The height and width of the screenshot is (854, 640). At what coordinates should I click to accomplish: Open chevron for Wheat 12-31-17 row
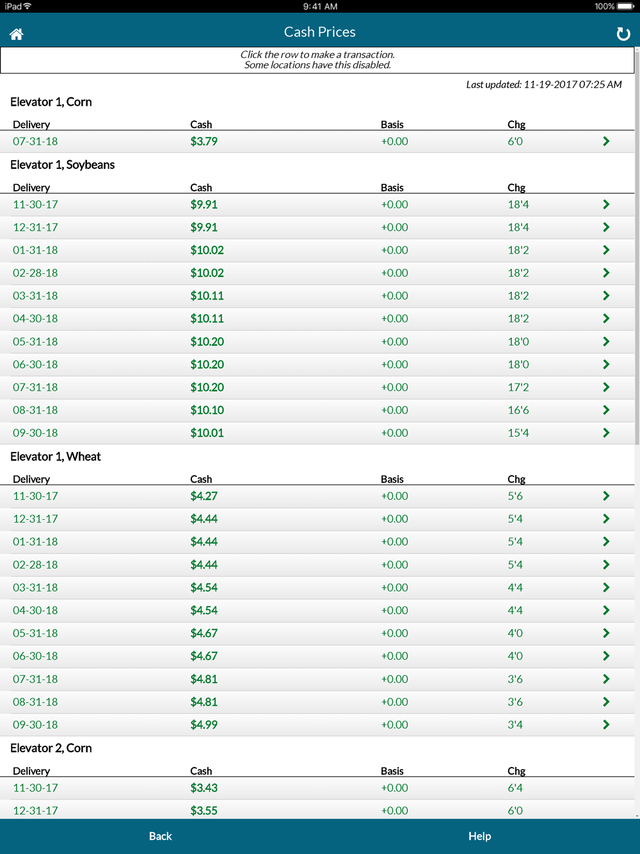click(606, 519)
